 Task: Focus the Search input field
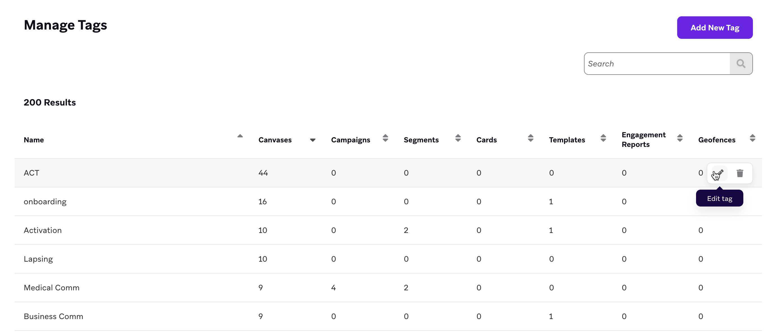point(657,64)
